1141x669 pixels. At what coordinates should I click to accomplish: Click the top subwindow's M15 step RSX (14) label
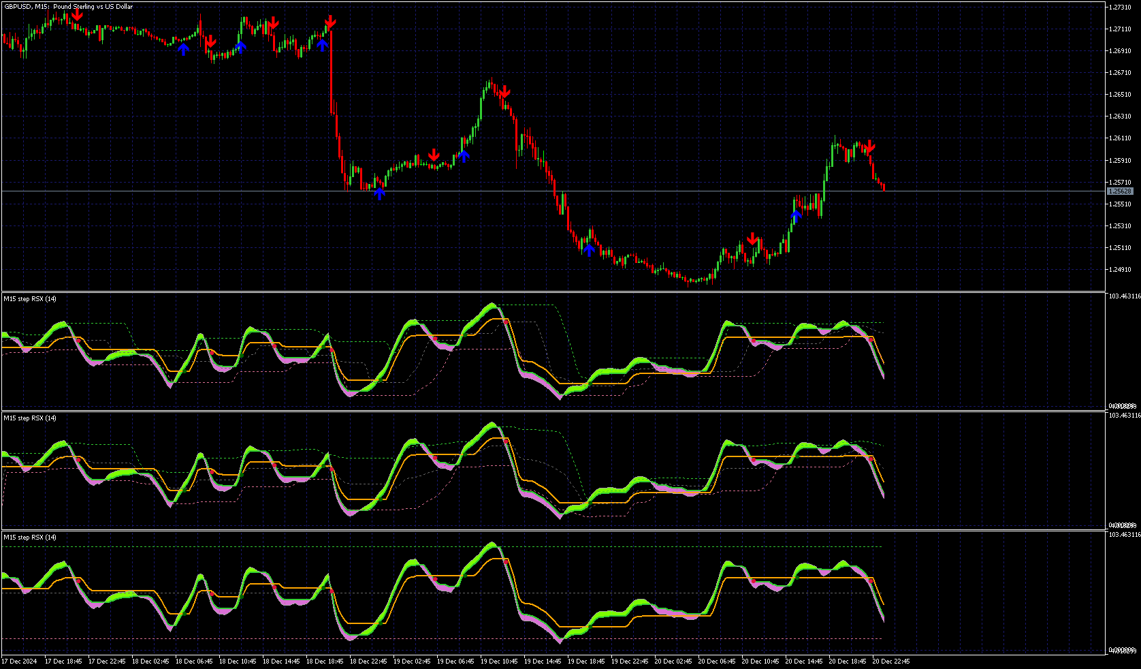(30, 298)
